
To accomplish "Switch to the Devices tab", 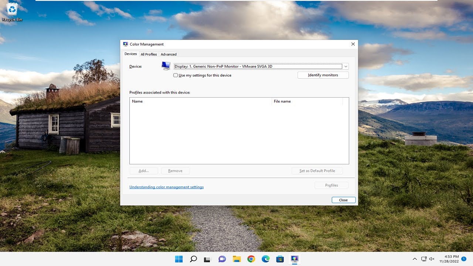I will pos(130,54).
